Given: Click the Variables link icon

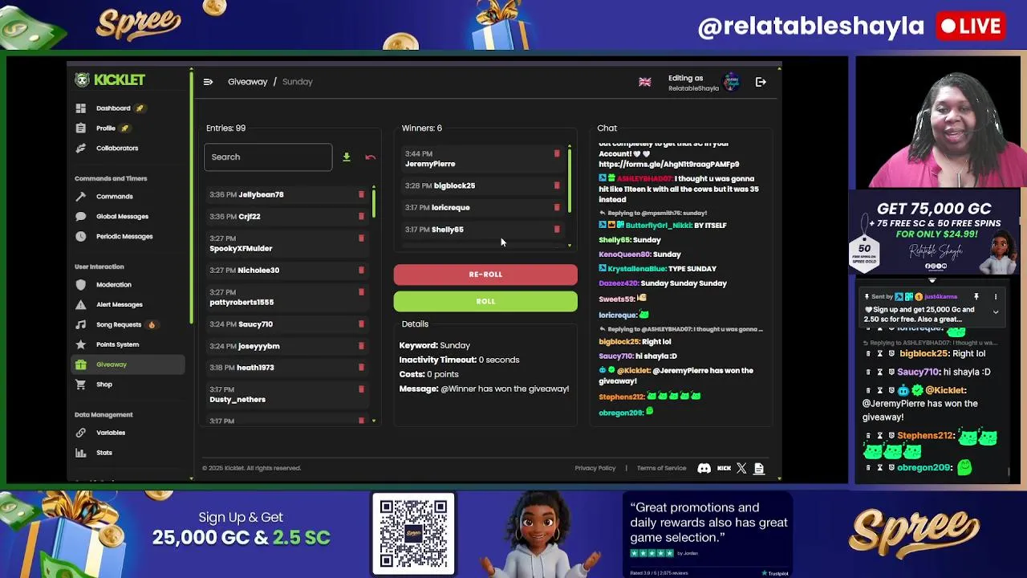Looking at the screenshot, I should (x=80, y=433).
